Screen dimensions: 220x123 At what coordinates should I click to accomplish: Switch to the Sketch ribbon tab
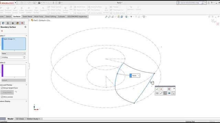(8, 16)
